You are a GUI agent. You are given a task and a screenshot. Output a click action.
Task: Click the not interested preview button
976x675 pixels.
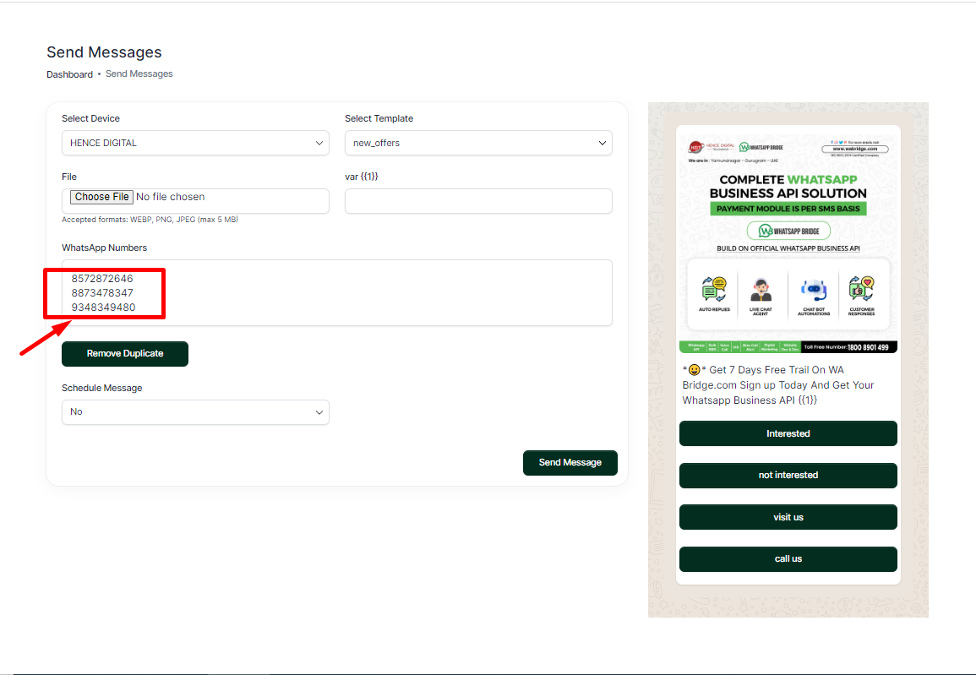(x=788, y=476)
